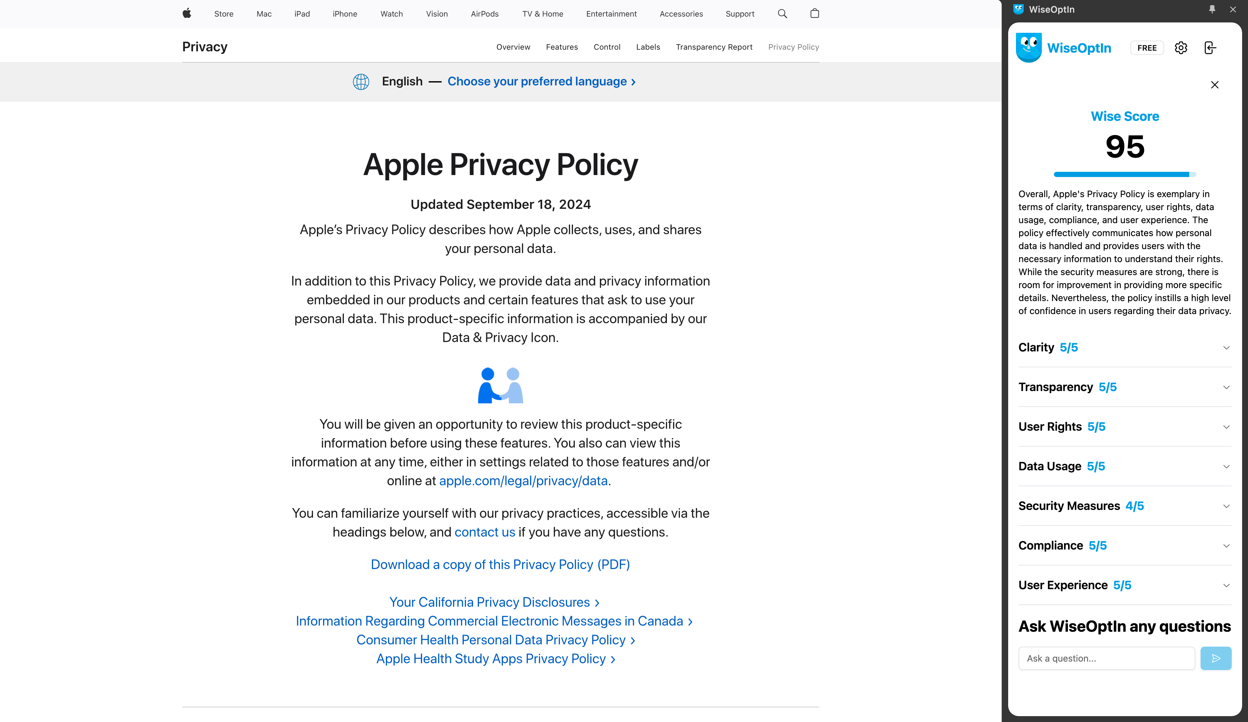Pin the WiseOptIn side panel

[1212, 9]
